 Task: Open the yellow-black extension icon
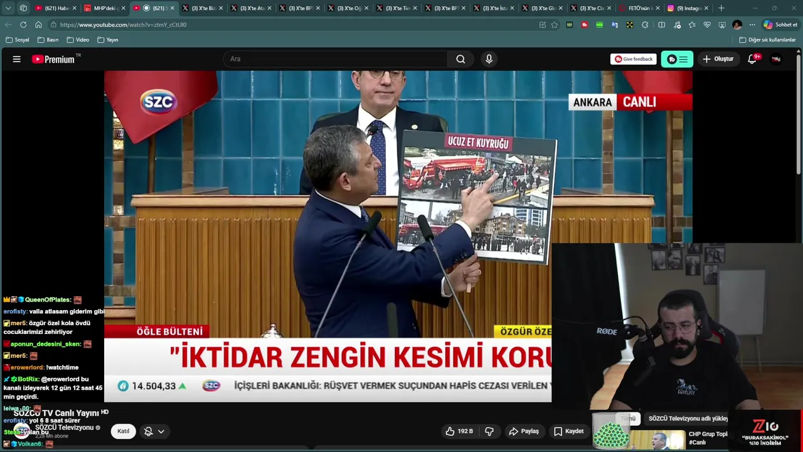pos(629,24)
